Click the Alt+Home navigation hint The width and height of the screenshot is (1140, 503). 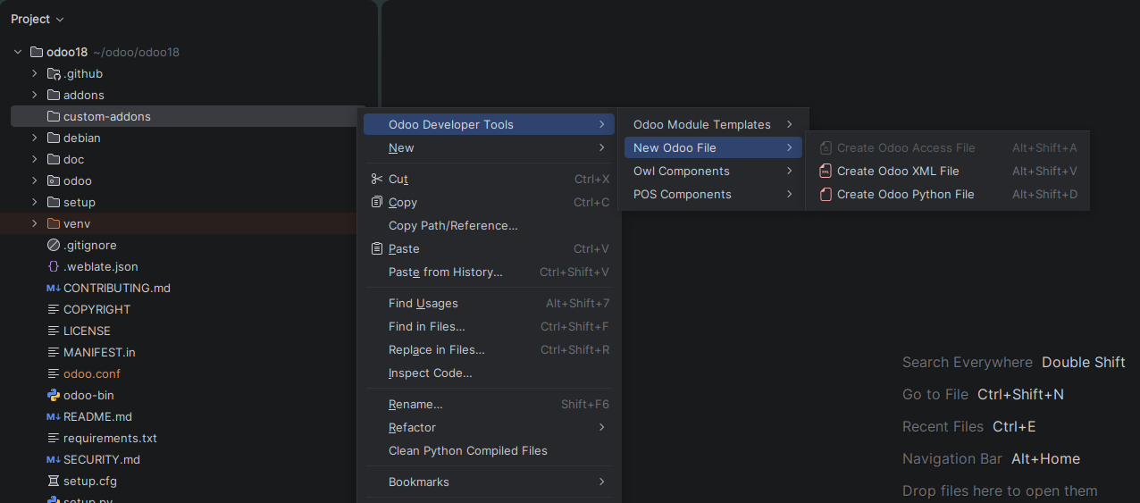click(1045, 458)
